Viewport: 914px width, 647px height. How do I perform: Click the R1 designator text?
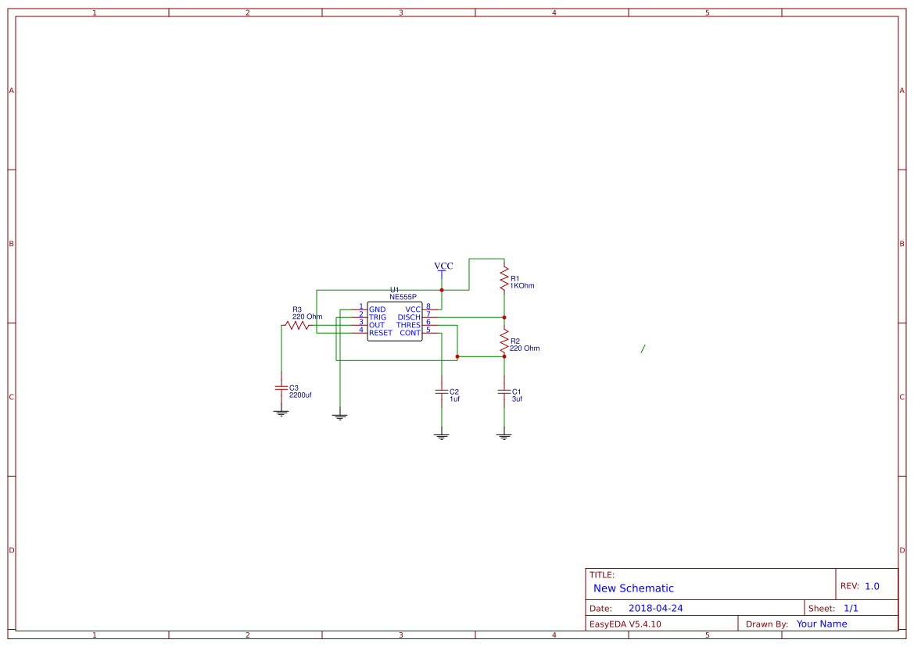(514, 279)
